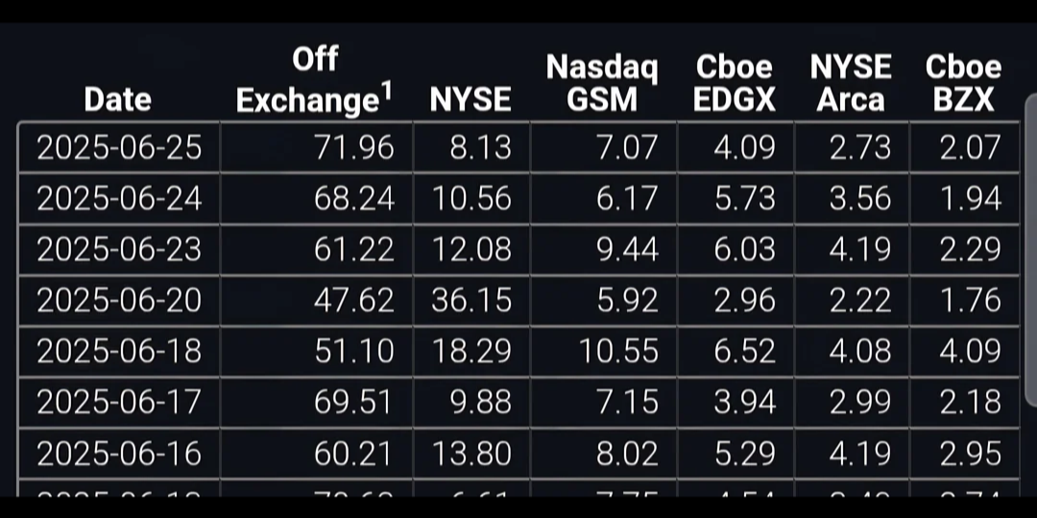Viewport: 1037px width, 518px height.
Task: Select the 2025-06-24 date cell
Action: click(x=119, y=199)
